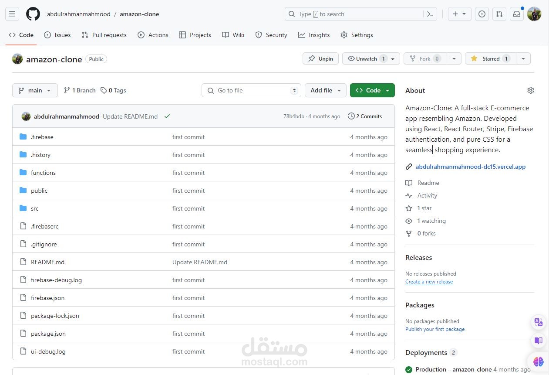Click the .firebase folder icon
The height and width of the screenshot is (375, 549).
pos(23,137)
